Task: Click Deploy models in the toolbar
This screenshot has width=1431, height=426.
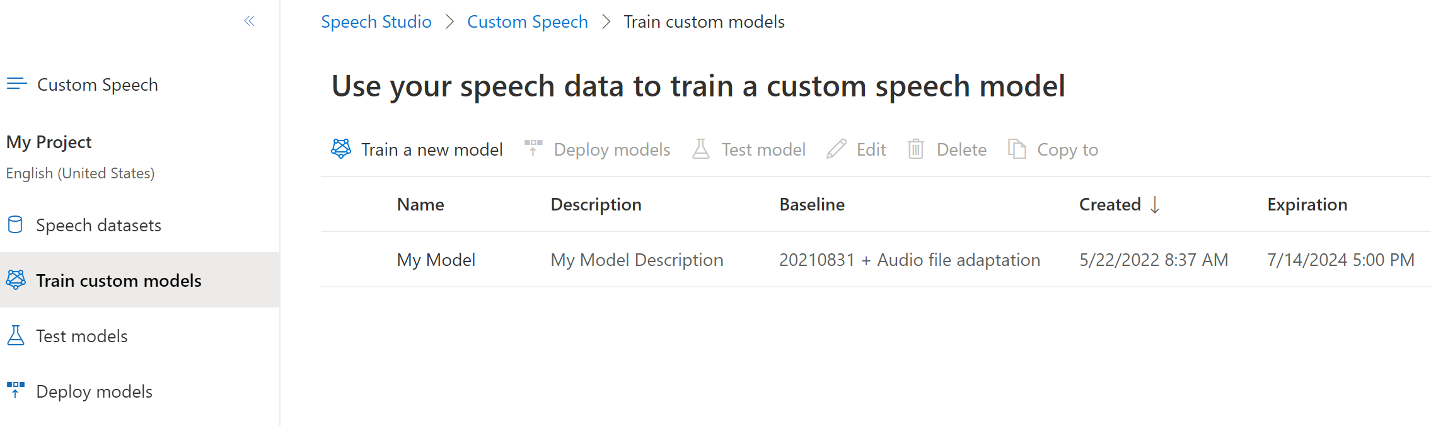Action: 611,149
